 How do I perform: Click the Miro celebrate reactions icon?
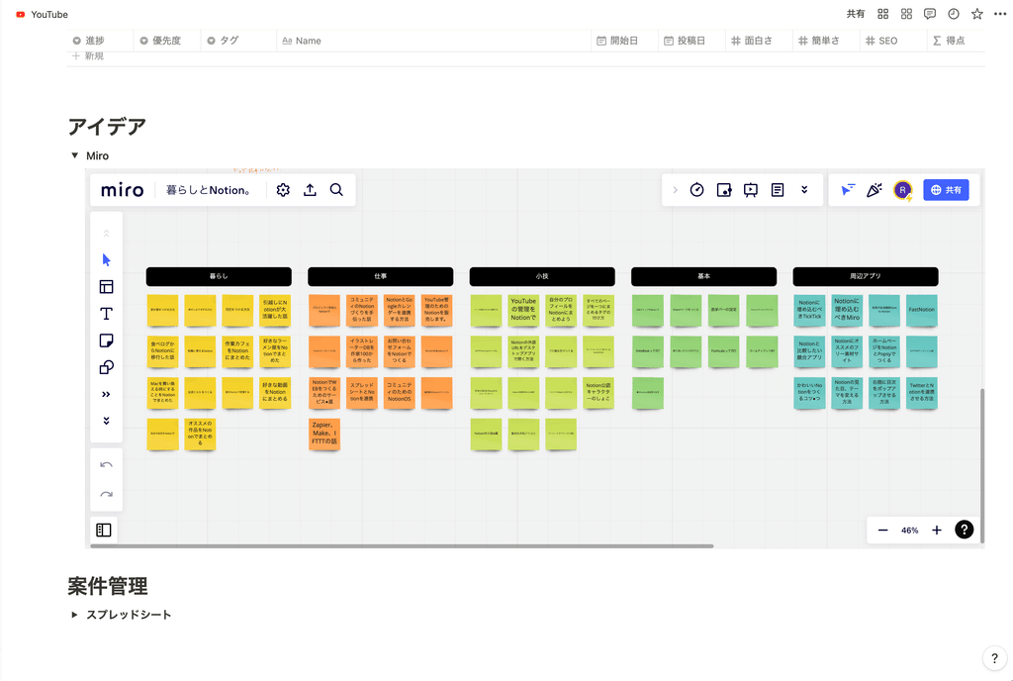click(875, 190)
